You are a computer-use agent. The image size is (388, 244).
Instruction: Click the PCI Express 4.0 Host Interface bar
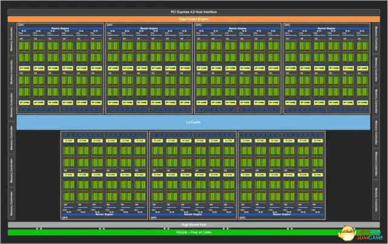194,12
